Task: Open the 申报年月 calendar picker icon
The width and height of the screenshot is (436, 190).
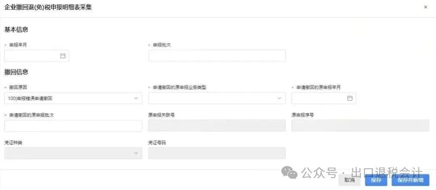Action: click(x=63, y=56)
